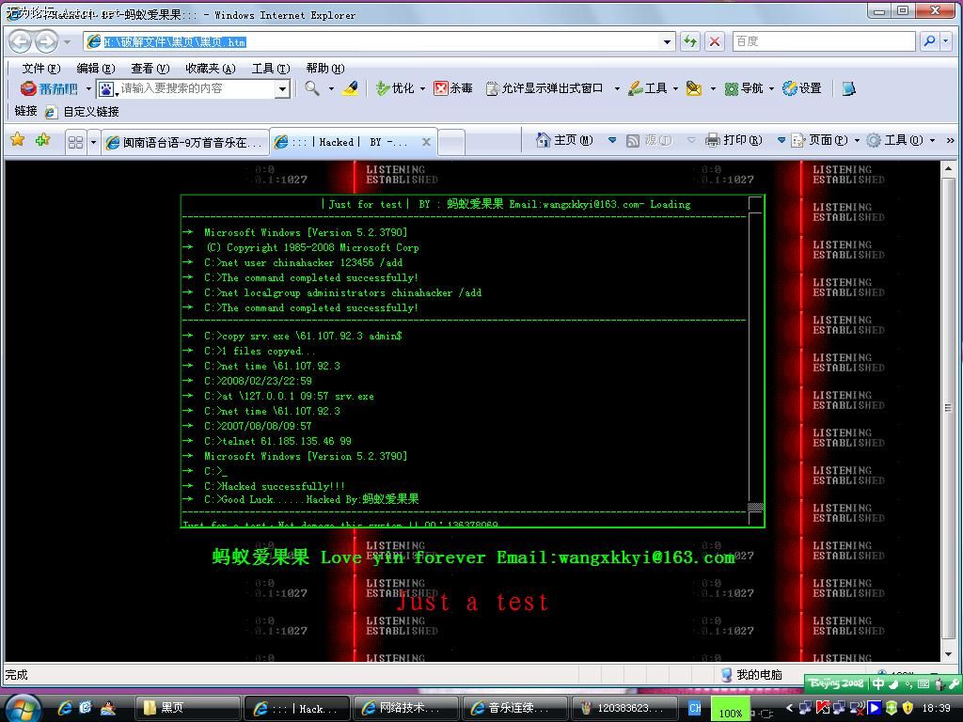Viewport: 963px width, 722px height.
Task: Go to 主页 home page
Action: (x=564, y=141)
